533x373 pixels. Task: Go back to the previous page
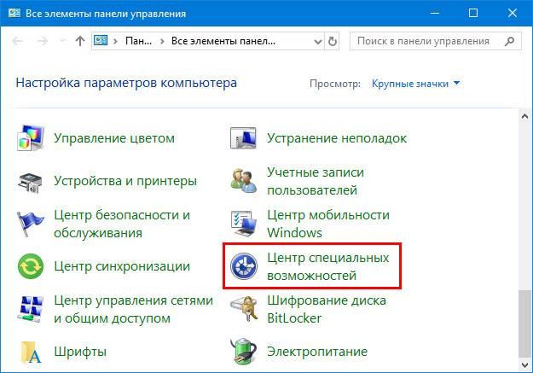coord(17,41)
